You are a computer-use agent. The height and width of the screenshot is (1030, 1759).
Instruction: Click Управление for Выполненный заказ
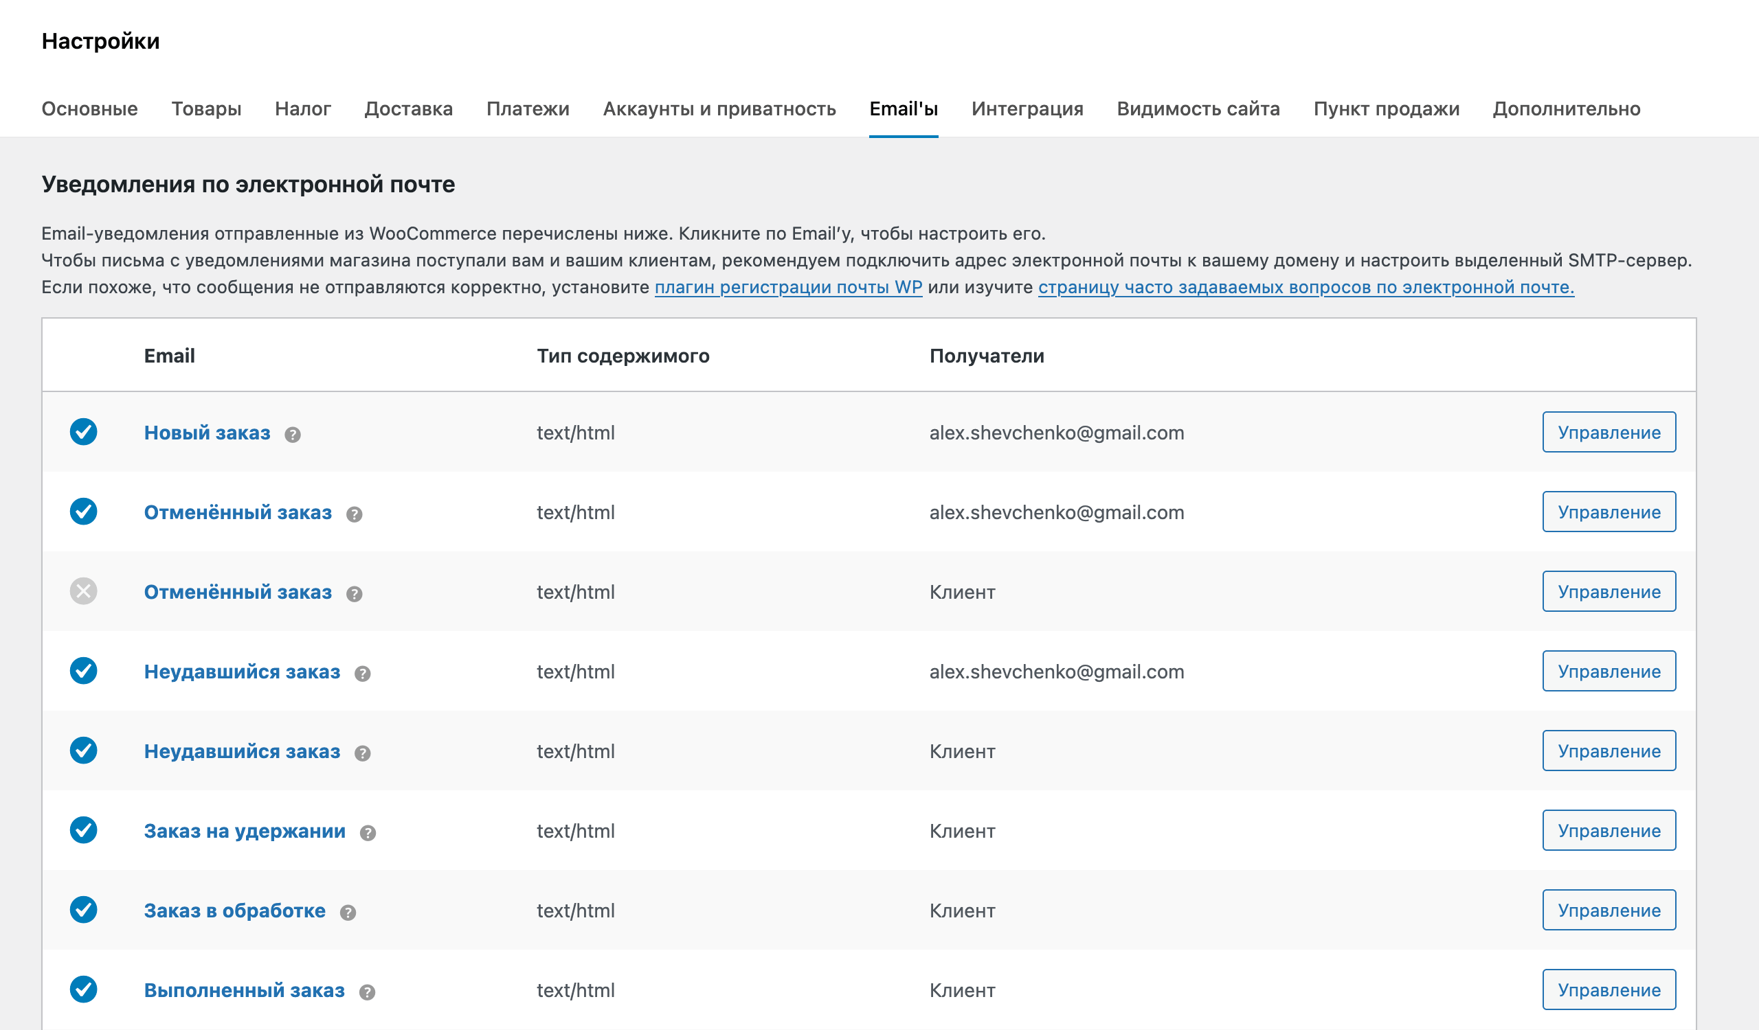click(1609, 989)
